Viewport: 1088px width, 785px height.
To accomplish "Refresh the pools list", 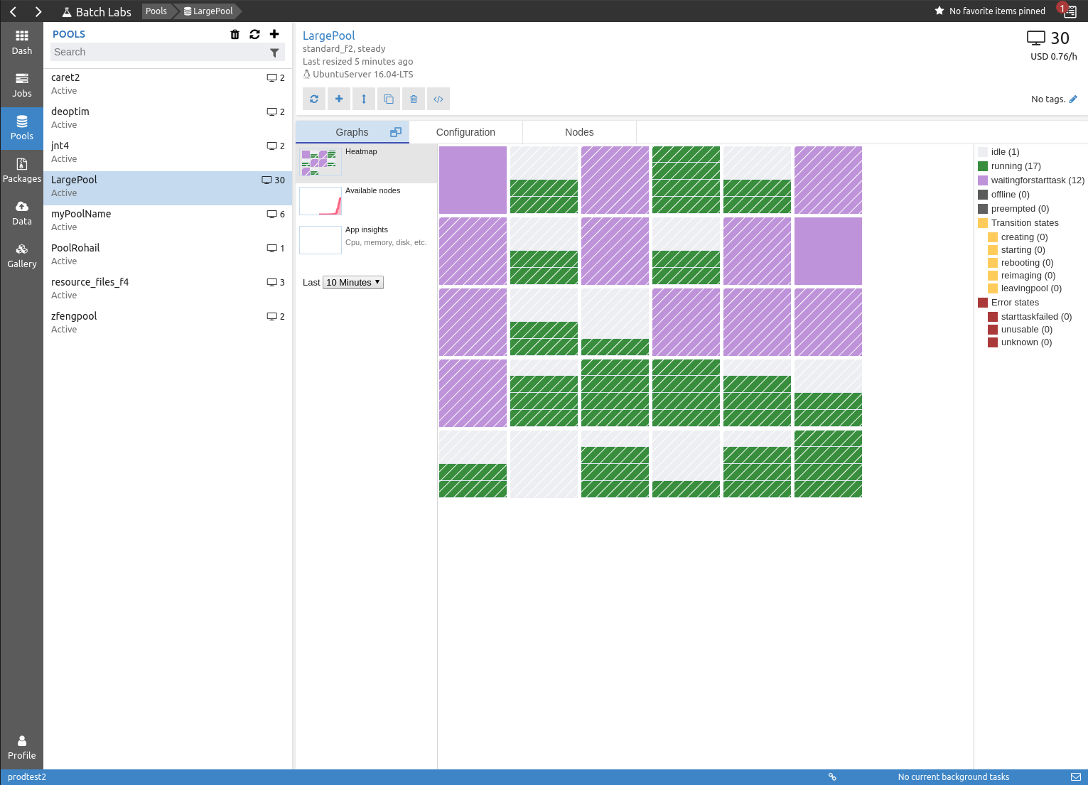I will point(254,34).
